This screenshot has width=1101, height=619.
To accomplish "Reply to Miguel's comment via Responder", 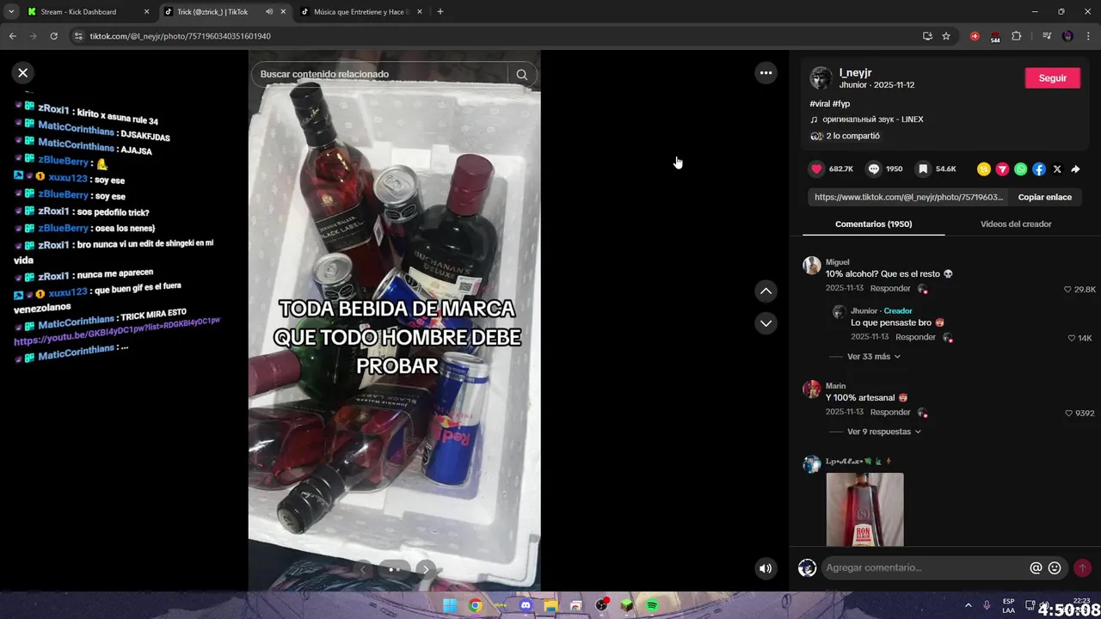I will click(x=890, y=289).
